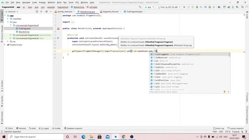Image resolution: width=249 pixels, height=140 pixels.
Task: Expand the com.example.fragmentcall (androidTest) package
Action: pyautogui.click(x=11, y=35)
